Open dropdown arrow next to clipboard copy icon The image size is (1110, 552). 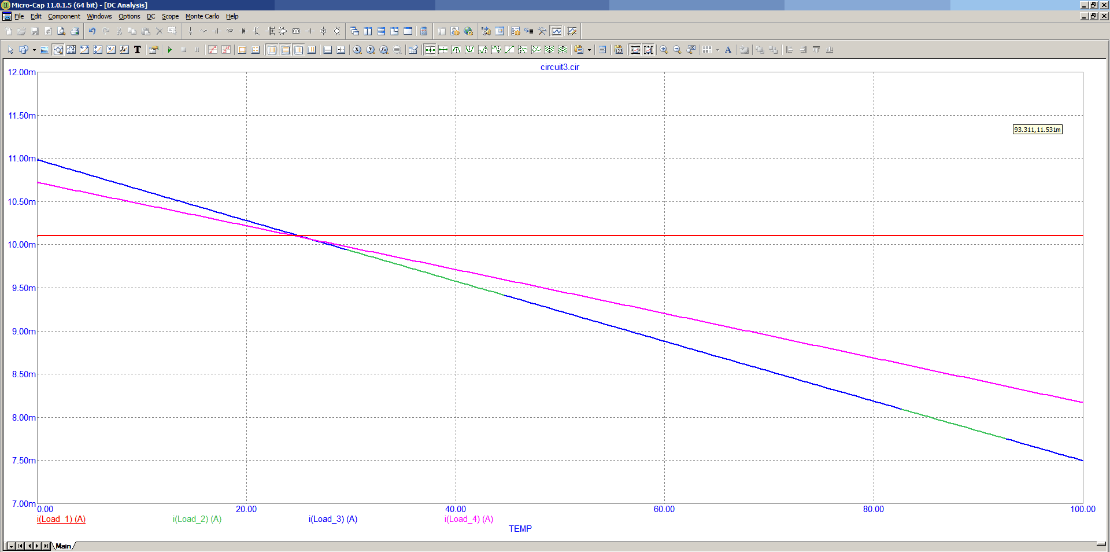tap(589, 50)
